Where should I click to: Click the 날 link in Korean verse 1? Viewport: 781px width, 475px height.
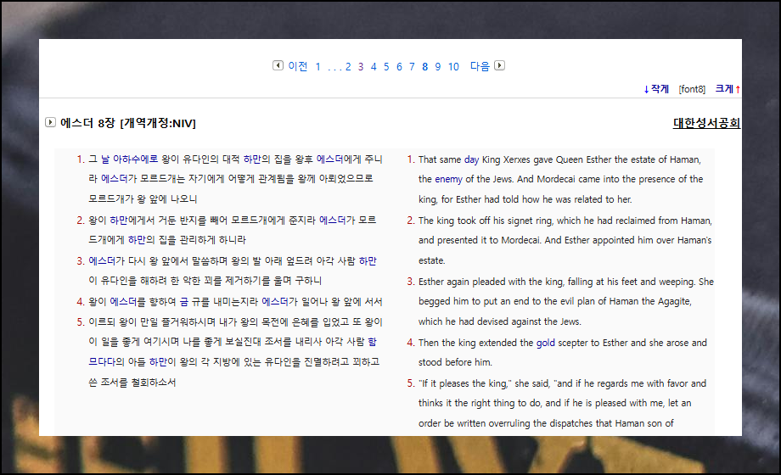(105, 159)
